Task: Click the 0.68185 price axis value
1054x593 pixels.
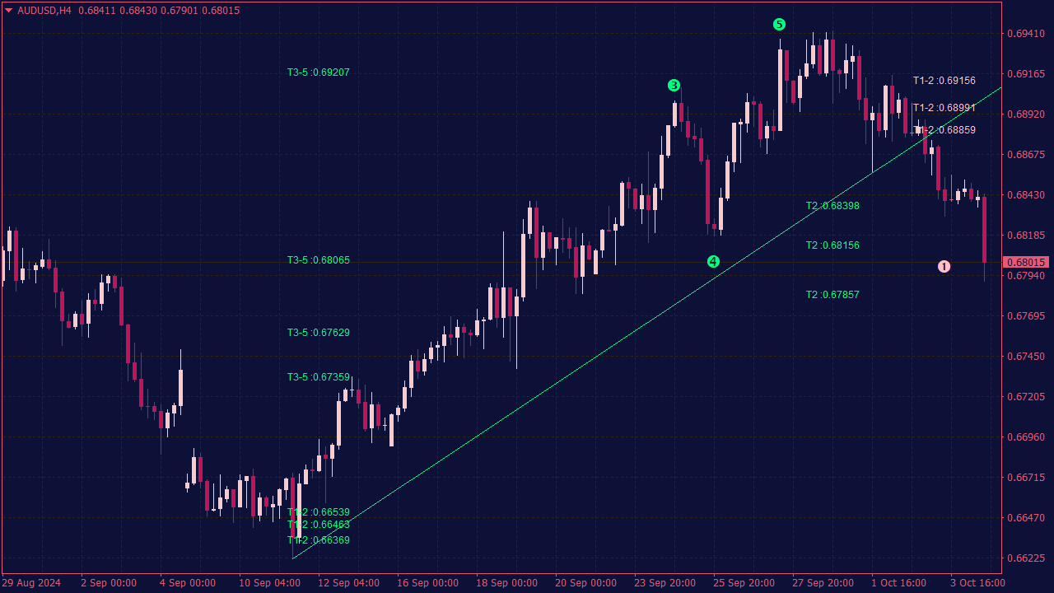Action: click(x=1025, y=236)
